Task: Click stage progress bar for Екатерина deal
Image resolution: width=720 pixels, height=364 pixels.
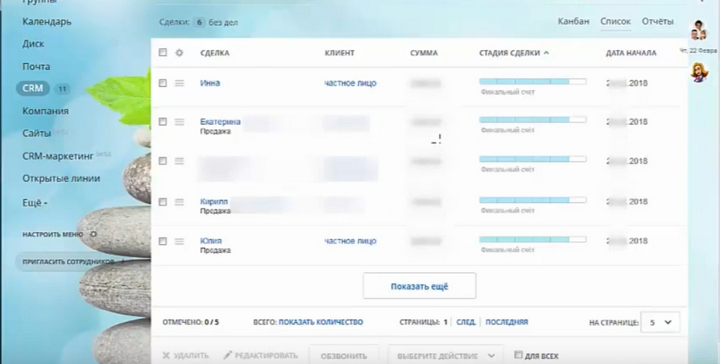Action: point(532,120)
